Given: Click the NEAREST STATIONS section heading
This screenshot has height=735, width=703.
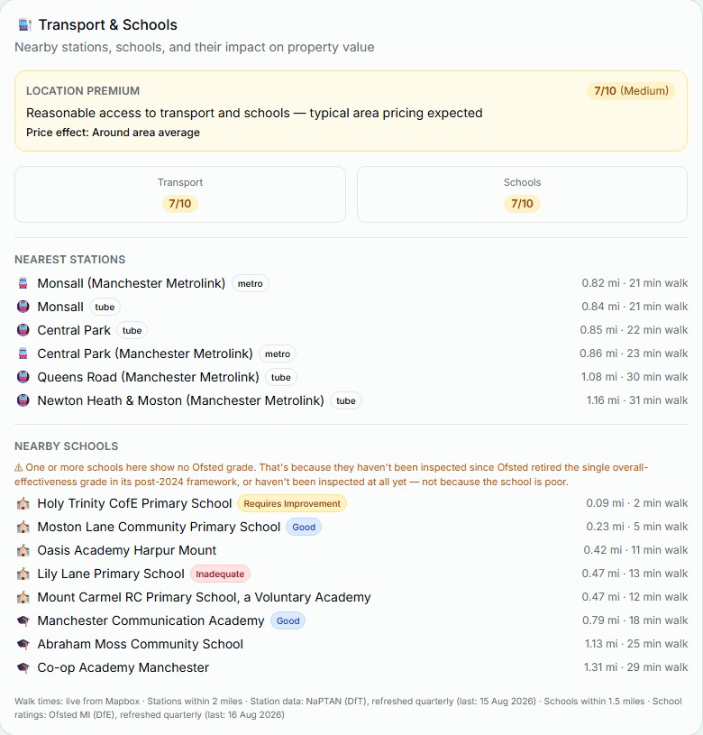Looking at the screenshot, I should click(x=69, y=260).
